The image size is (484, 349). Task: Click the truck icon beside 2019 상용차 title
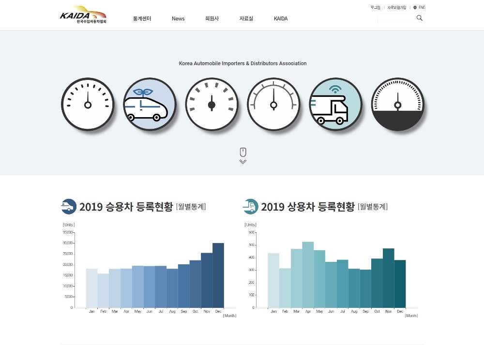click(x=250, y=206)
